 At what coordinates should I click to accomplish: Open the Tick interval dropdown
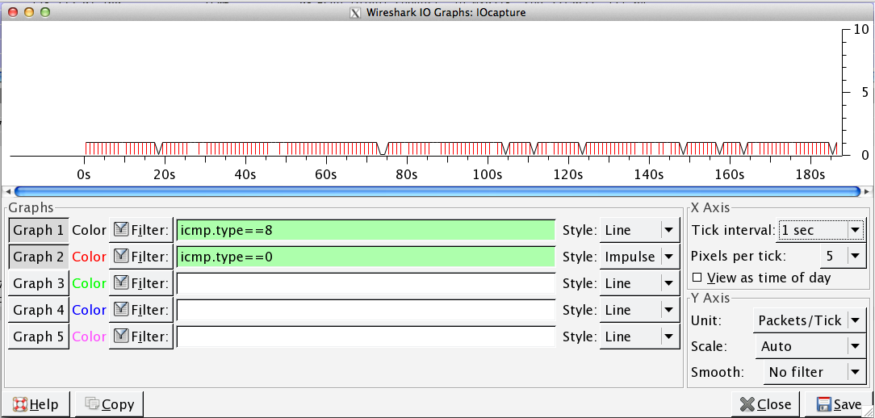[820, 230]
